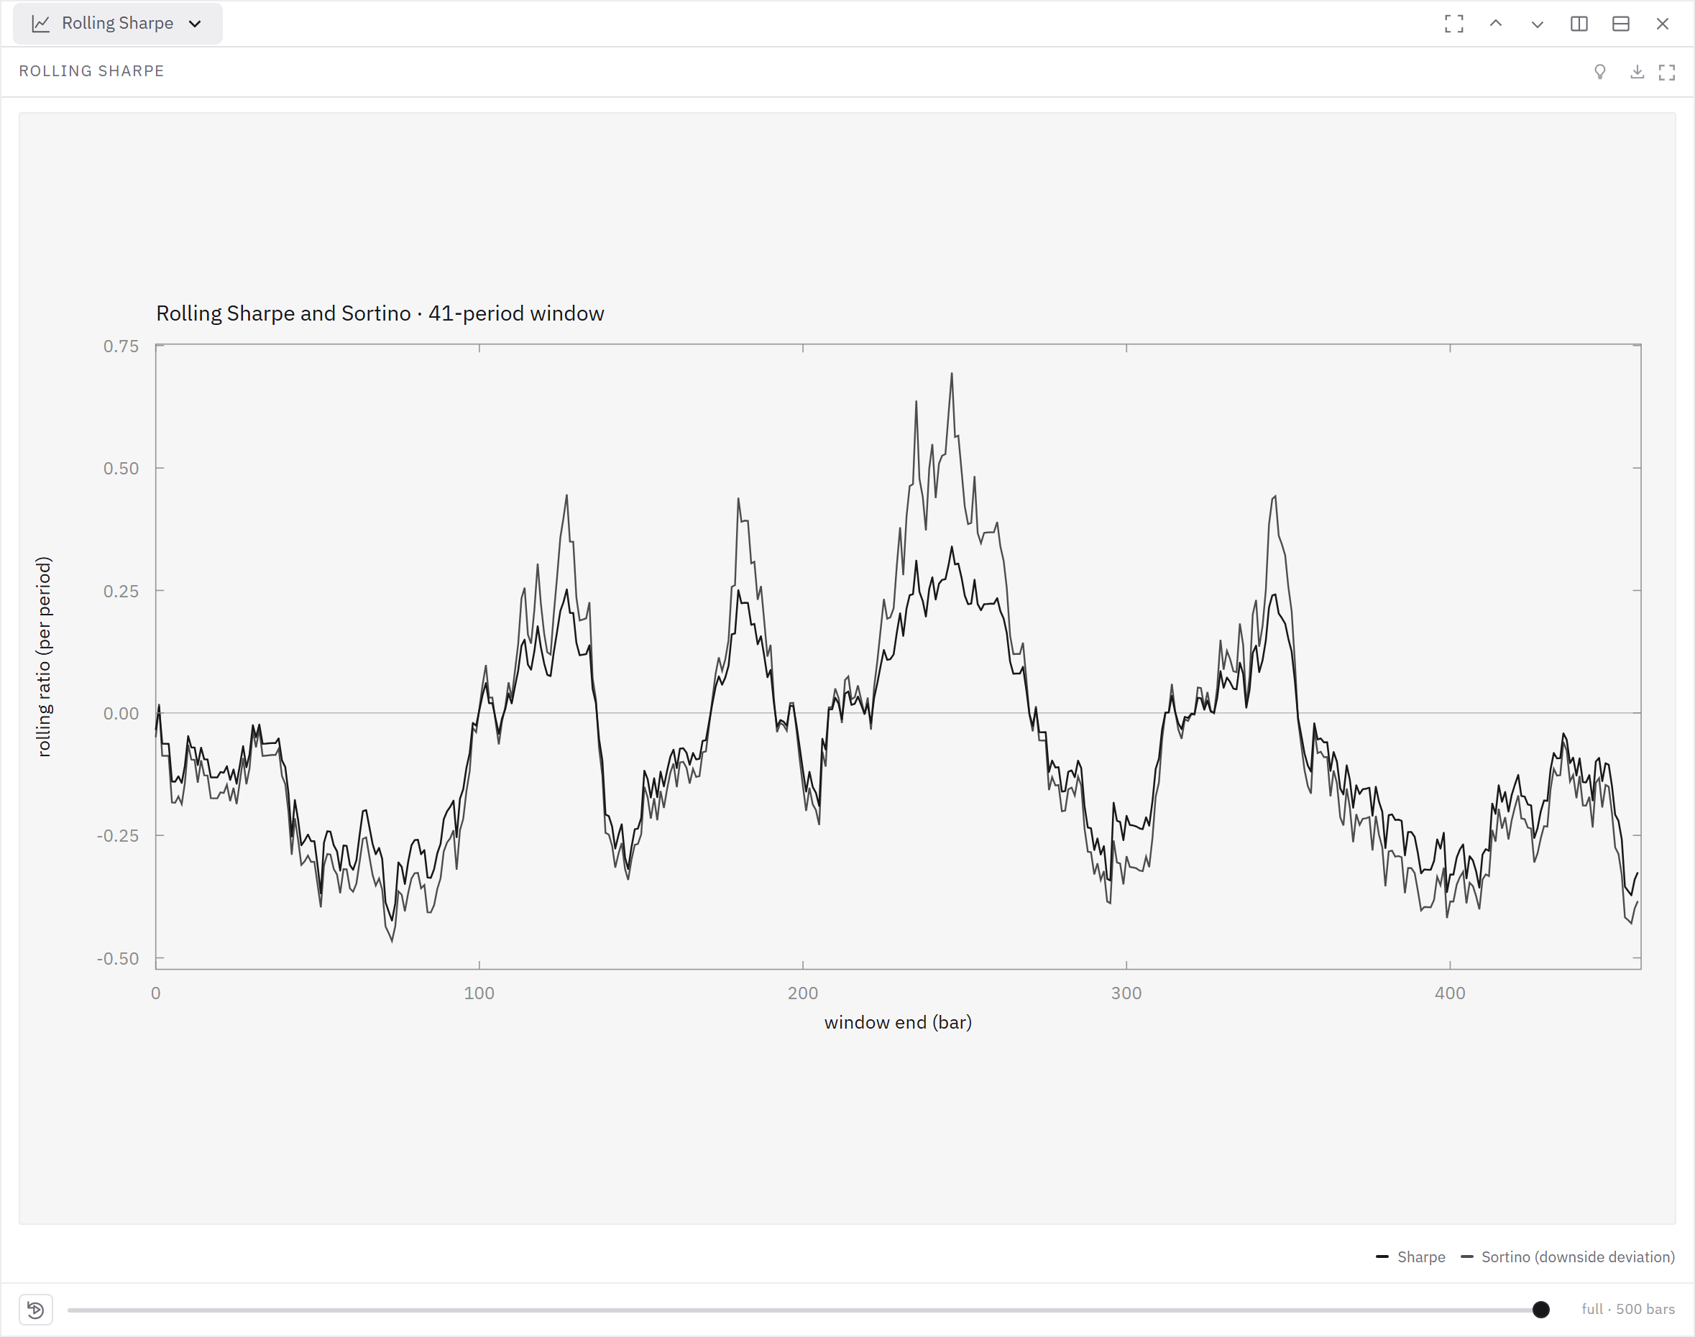Click the 'ROLLING SHARPE' section header text
Viewport: 1695px width, 1337px height.
91,71
